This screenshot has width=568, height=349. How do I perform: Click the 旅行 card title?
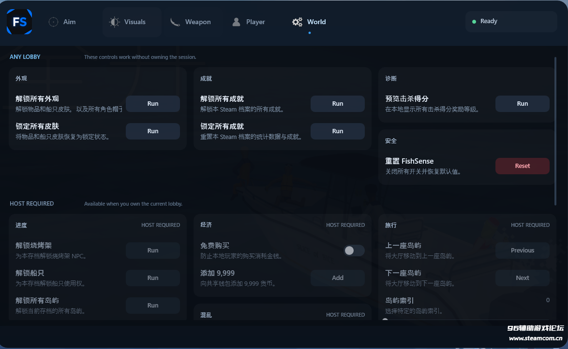[x=391, y=225]
